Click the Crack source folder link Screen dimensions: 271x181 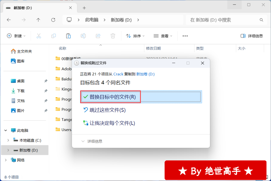click(x=118, y=74)
